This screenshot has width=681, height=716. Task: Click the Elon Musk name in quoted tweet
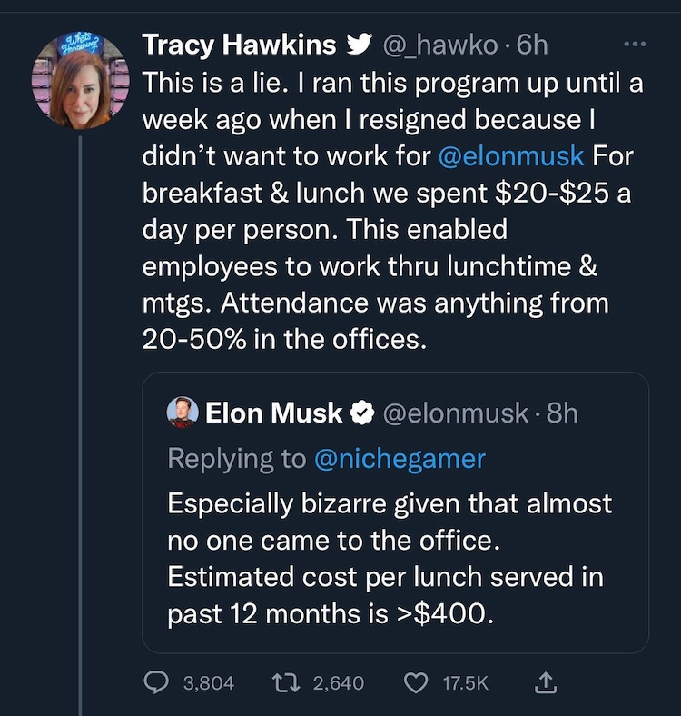273,413
